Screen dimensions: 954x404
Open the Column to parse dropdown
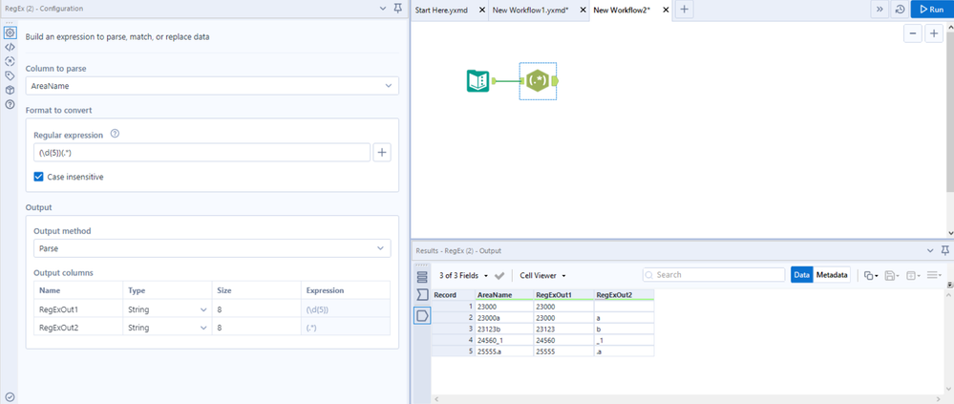212,86
